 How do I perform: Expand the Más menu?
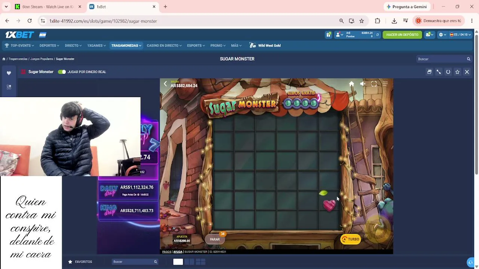[x=236, y=46]
